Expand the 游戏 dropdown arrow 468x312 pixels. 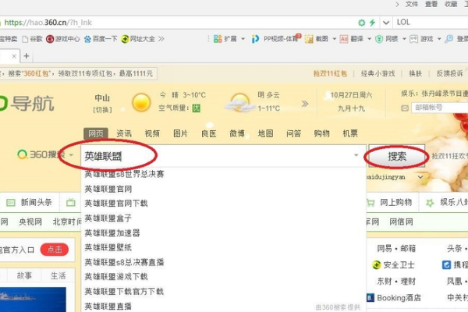point(439,39)
